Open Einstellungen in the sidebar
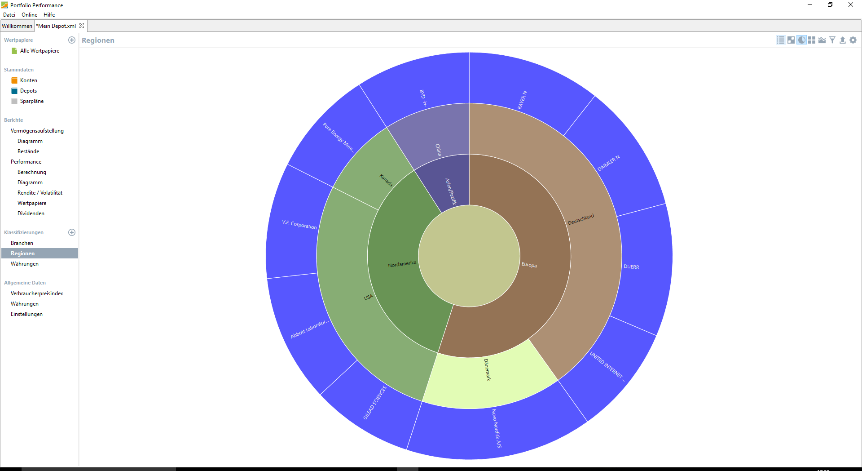This screenshot has width=862, height=471. pyautogui.click(x=26, y=314)
